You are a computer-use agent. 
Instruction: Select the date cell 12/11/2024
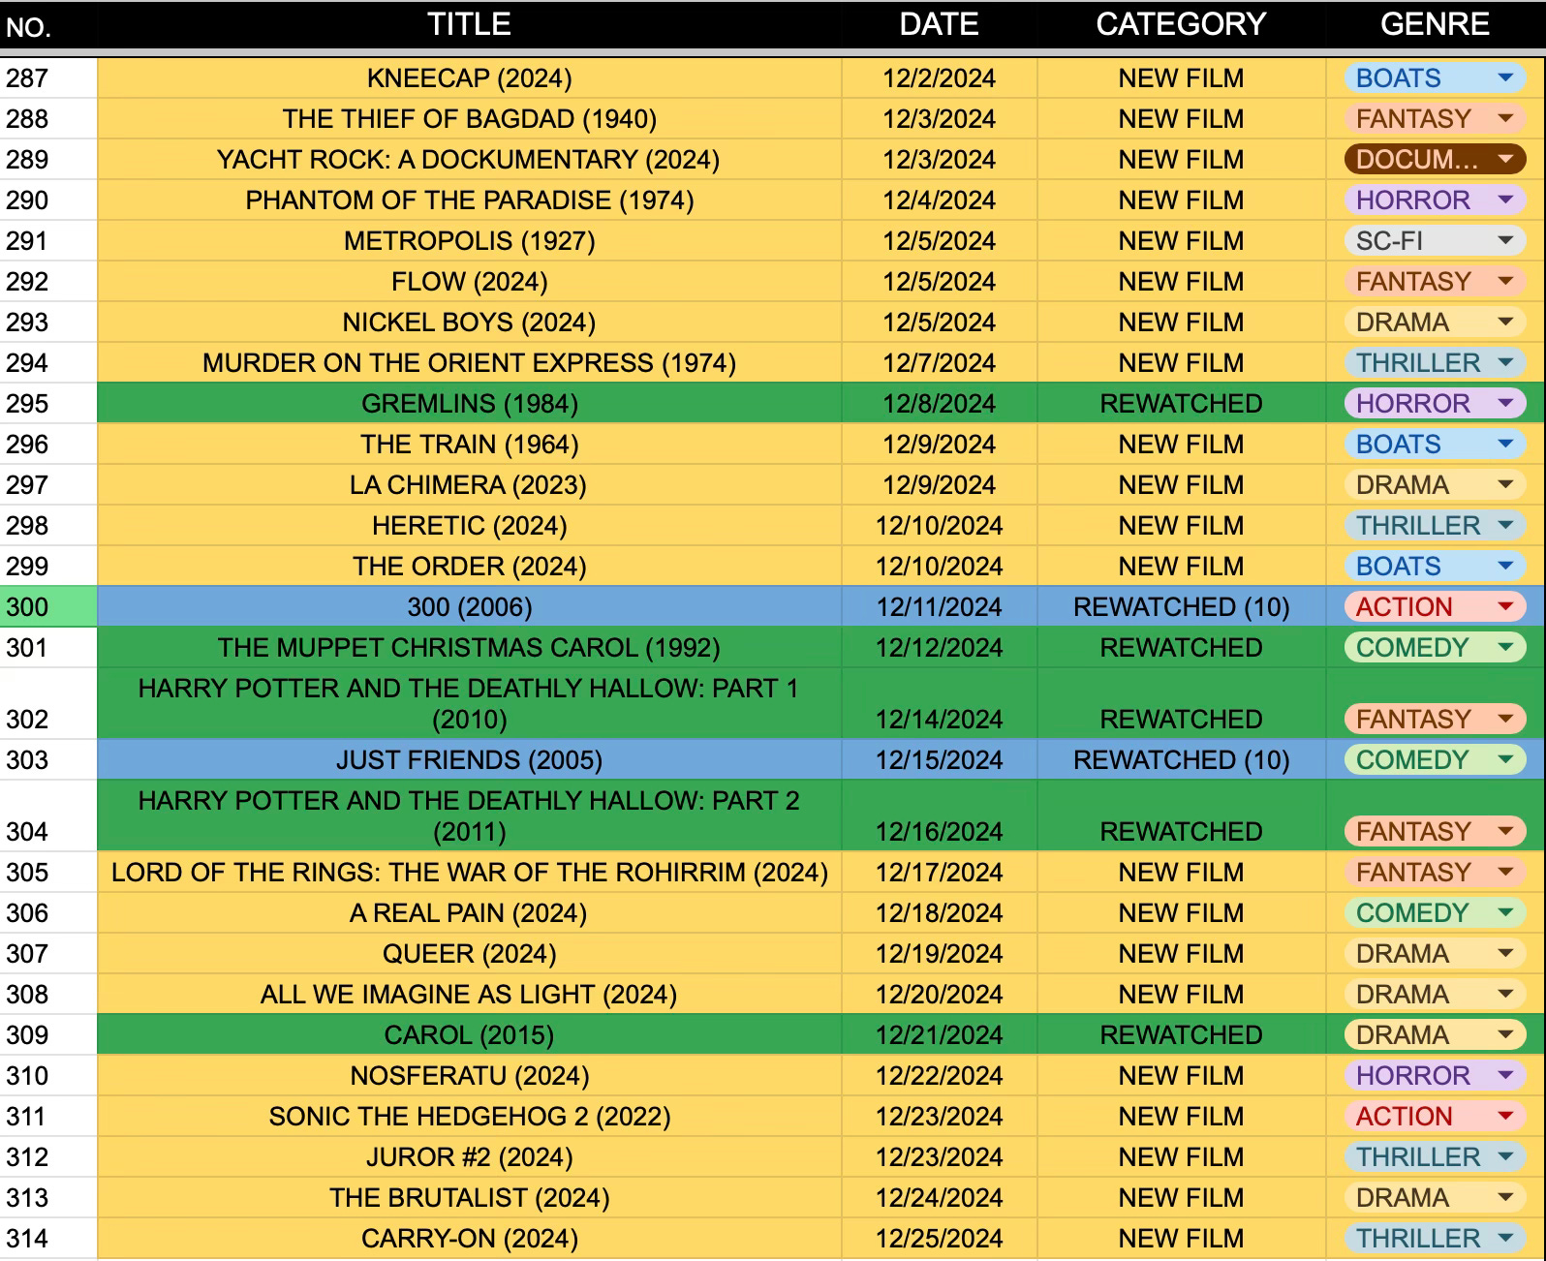(x=940, y=607)
